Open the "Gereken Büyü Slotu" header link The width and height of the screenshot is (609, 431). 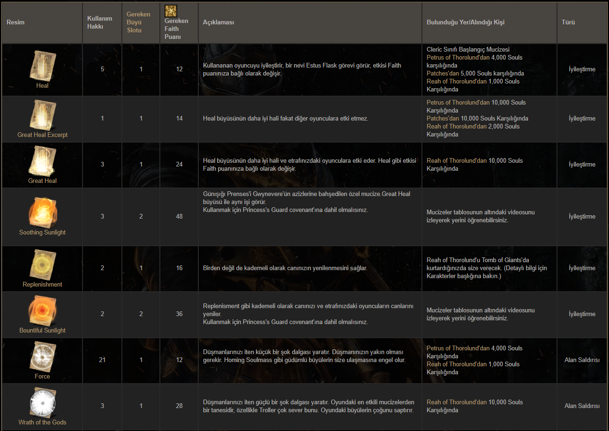coord(138,23)
